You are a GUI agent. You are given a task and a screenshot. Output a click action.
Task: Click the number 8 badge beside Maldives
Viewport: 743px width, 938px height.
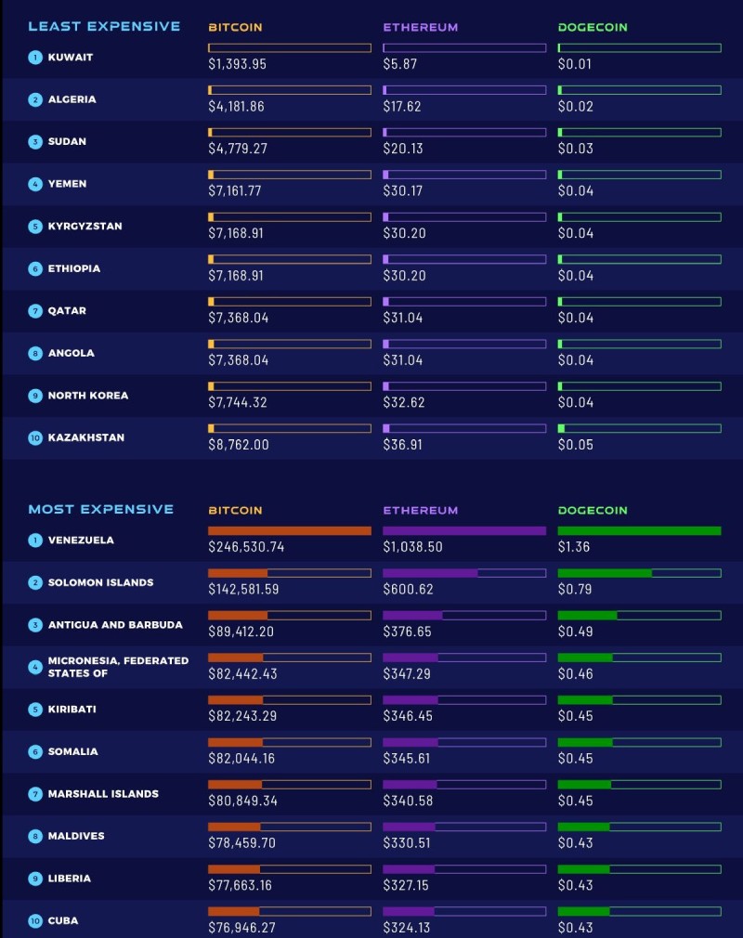click(x=35, y=836)
